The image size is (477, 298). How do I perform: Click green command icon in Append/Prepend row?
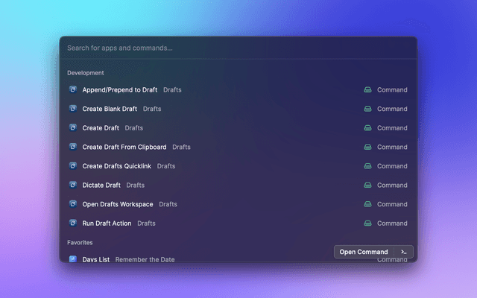(x=367, y=89)
